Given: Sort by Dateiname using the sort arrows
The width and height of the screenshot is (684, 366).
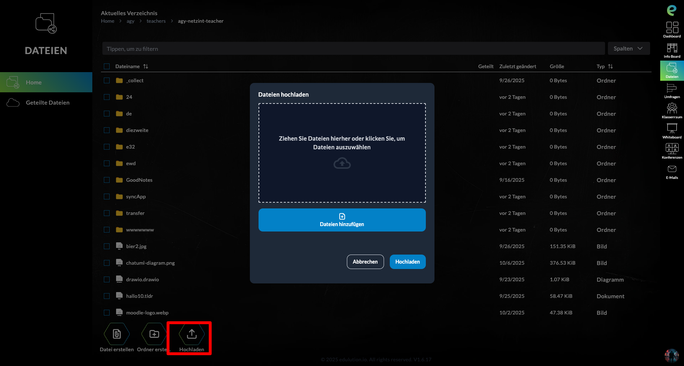Looking at the screenshot, I should pyautogui.click(x=146, y=66).
